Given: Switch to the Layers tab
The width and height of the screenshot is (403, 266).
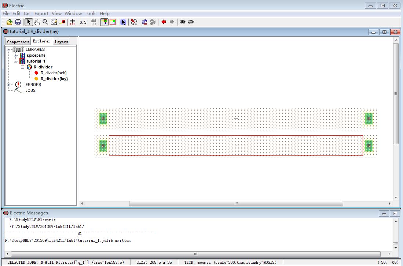Looking at the screenshot, I should [61, 42].
